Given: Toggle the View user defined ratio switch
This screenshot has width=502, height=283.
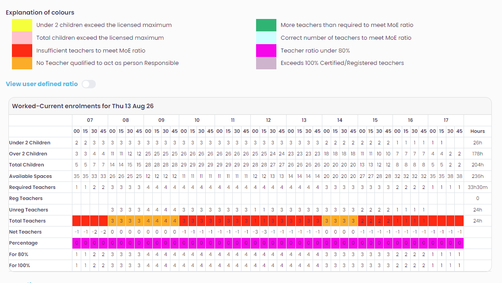Looking at the screenshot, I should click(89, 84).
